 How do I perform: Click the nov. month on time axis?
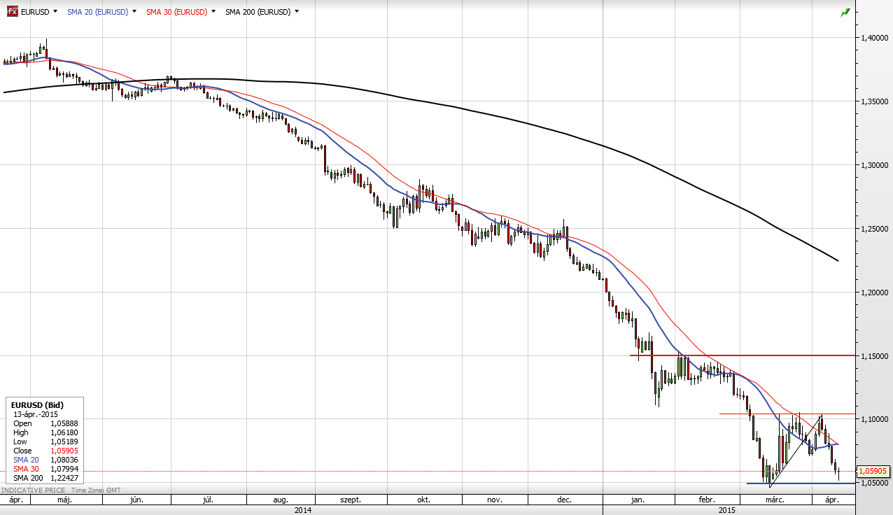[x=494, y=500]
